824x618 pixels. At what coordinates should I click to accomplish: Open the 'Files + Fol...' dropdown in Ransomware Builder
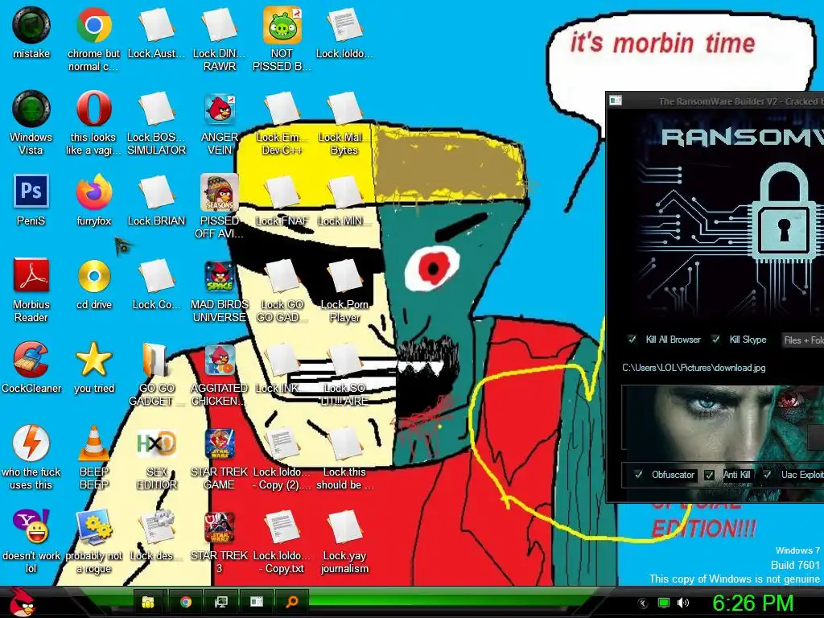(802, 340)
